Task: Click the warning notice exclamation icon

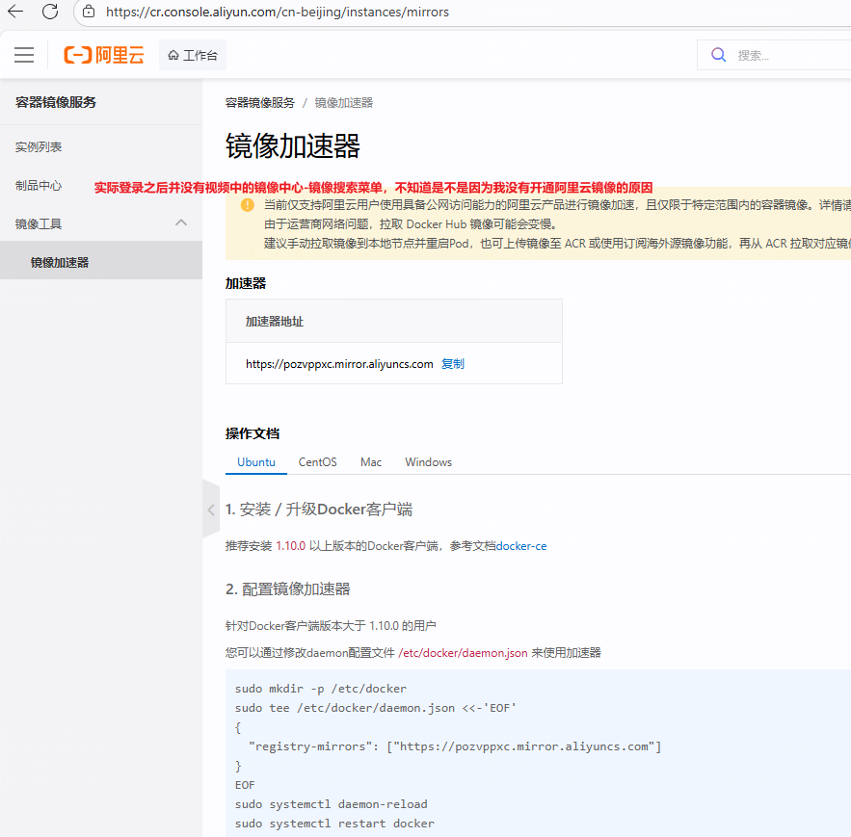Action: 247,204
